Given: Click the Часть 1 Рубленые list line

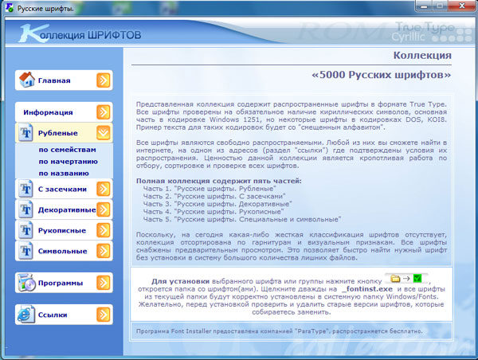Looking at the screenshot, I should [x=210, y=189].
